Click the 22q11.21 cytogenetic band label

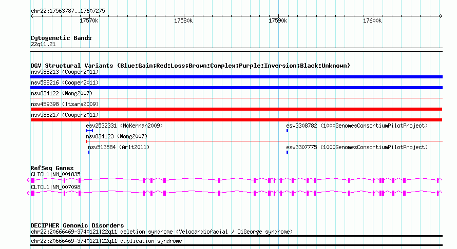tap(43, 44)
